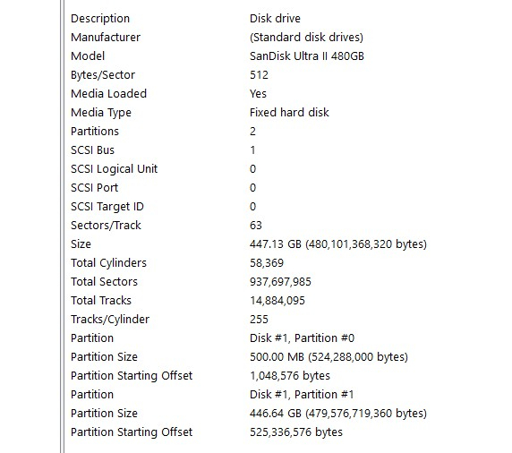The width and height of the screenshot is (512, 453).
Task: Select the 447.13 GB size value
Action: coord(338,244)
